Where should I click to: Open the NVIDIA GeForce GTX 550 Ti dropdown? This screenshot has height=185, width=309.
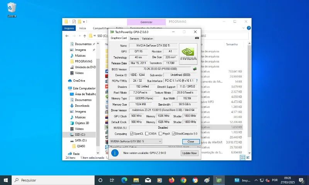pos(136,141)
